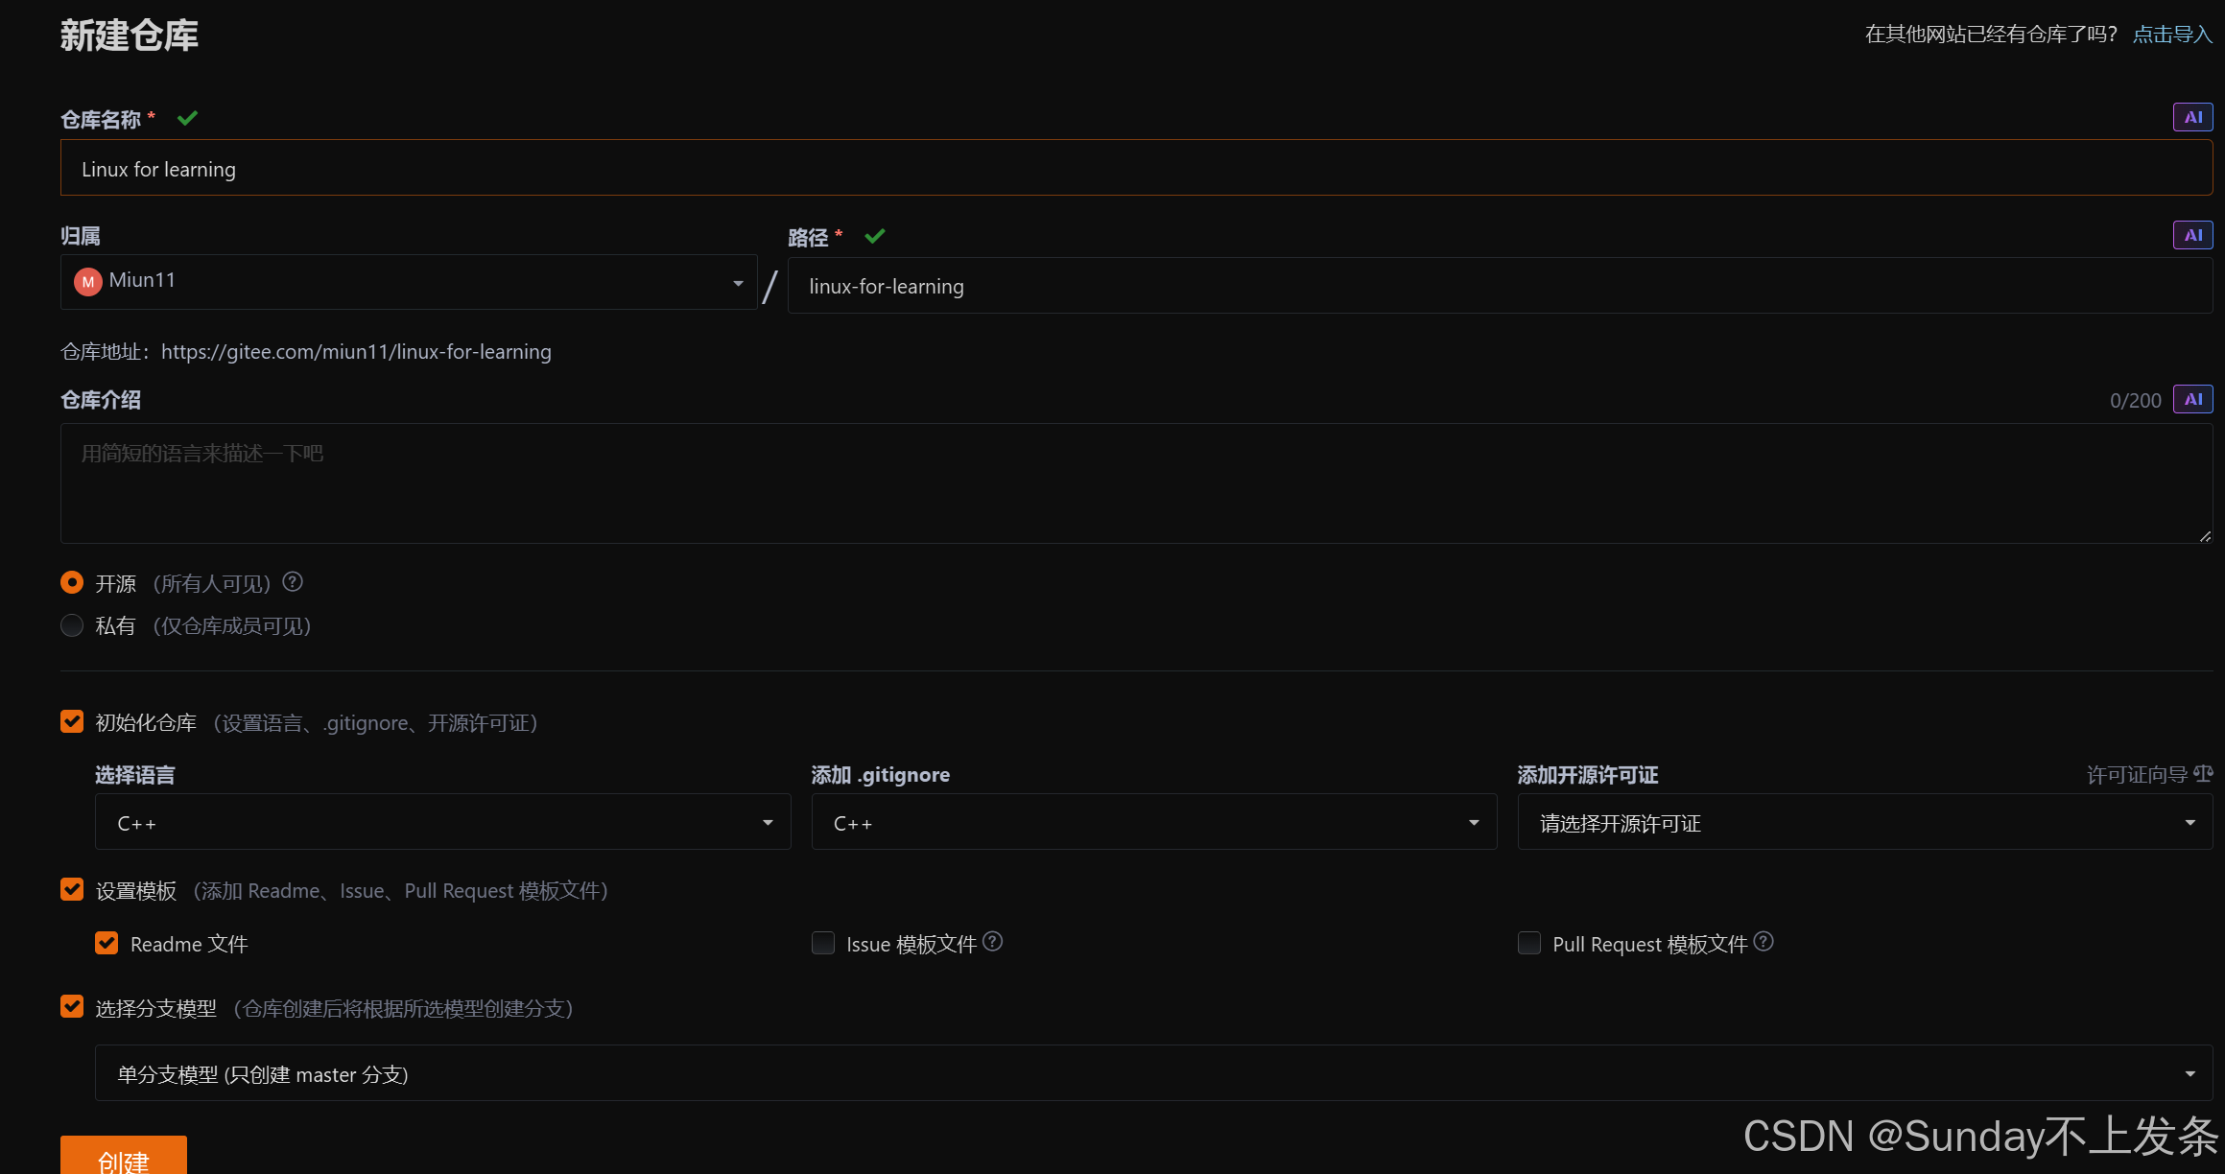Click the AI icon next to 仓库名称

tap(2192, 117)
